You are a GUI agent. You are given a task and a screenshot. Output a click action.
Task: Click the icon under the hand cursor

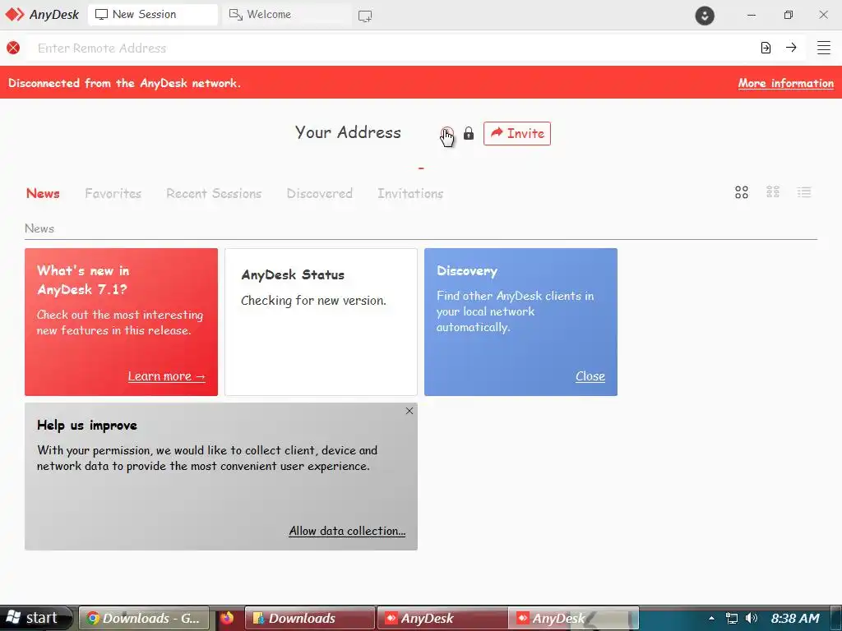click(446, 133)
